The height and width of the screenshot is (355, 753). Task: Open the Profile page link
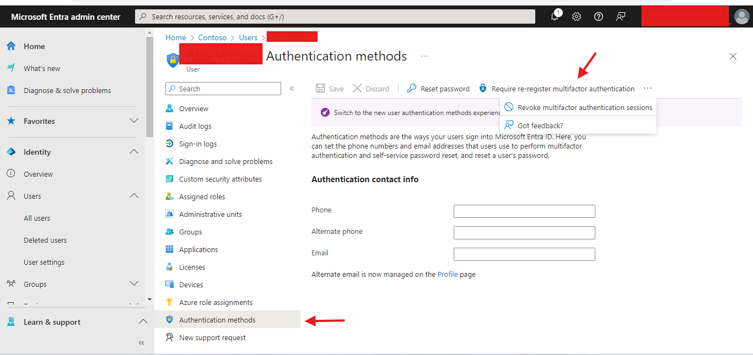click(x=447, y=274)
